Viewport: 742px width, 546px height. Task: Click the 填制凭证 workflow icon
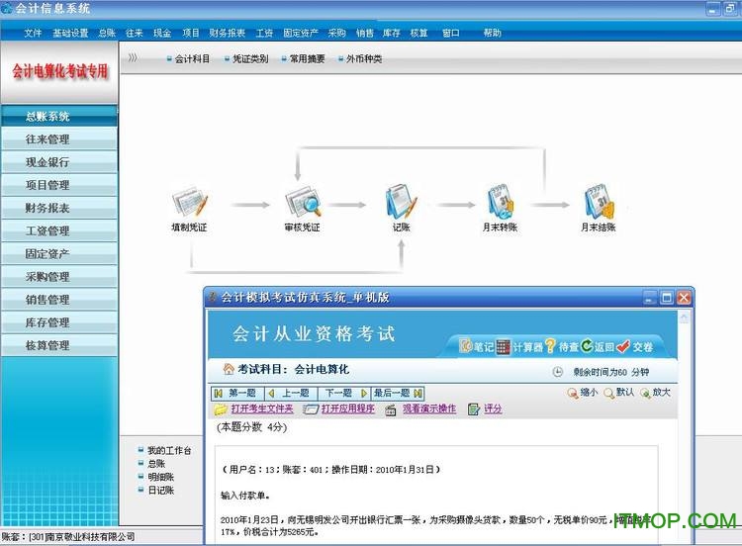coord(188,202)
